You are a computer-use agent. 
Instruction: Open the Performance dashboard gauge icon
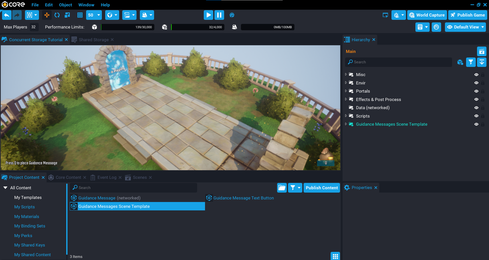click(x=436, y=27)
